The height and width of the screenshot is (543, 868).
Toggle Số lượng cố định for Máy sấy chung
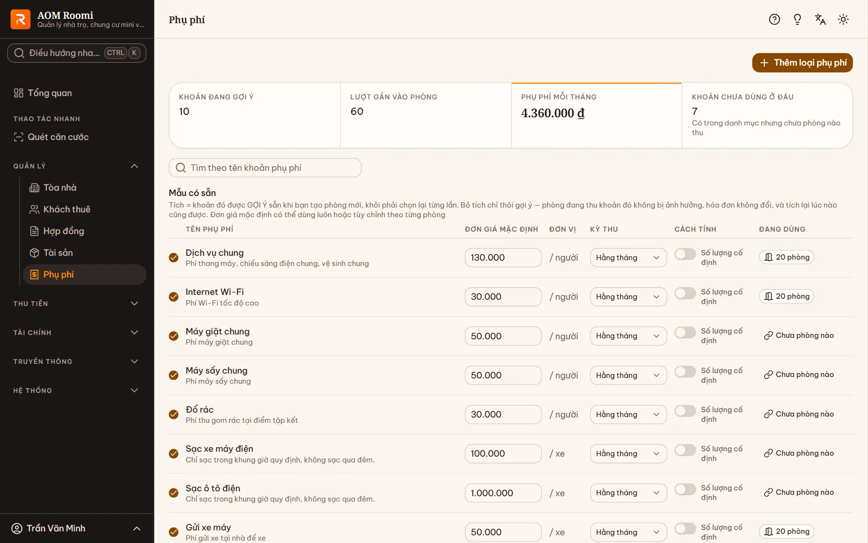(x=685, y=372)
